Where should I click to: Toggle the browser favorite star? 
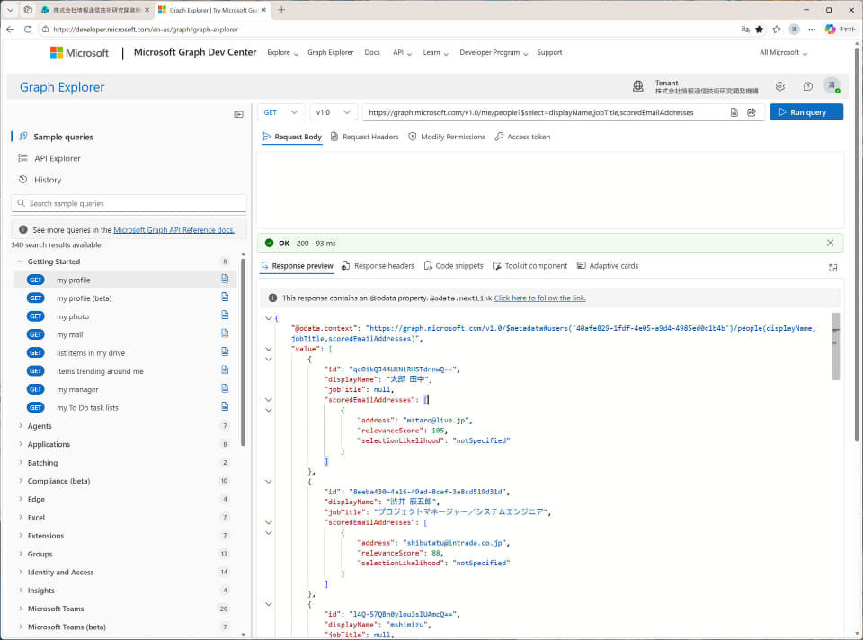759,29
